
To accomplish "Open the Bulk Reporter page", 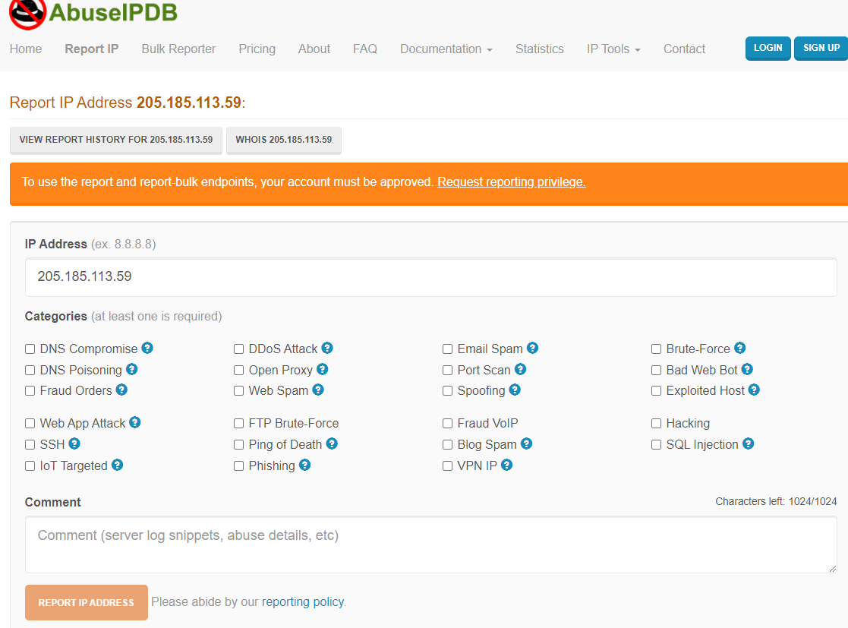I will (178, 49).
